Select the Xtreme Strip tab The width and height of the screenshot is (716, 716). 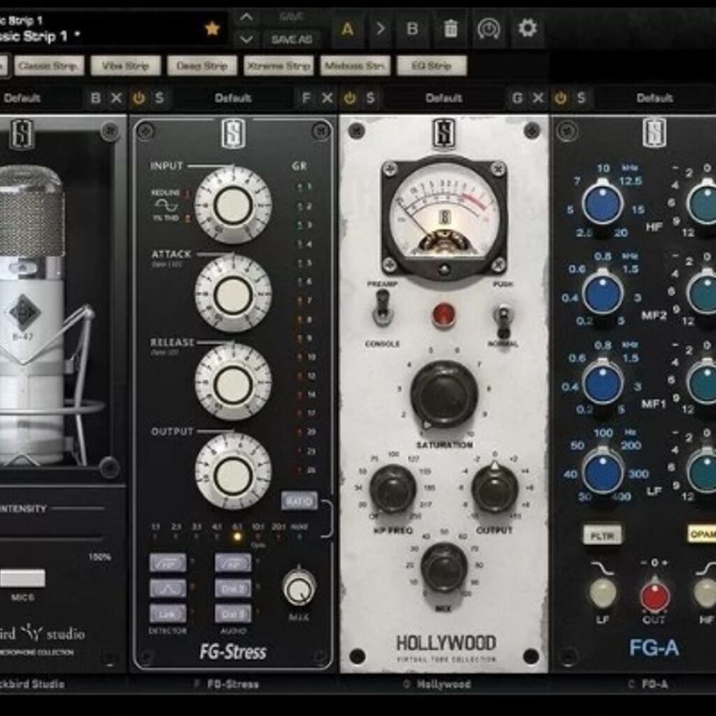tap(279, 66)
